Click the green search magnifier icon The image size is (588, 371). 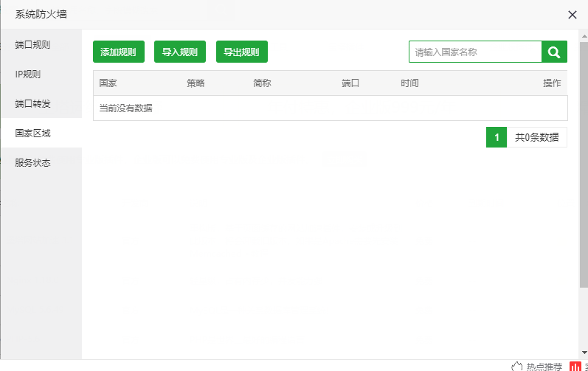(x=554, y=52)
